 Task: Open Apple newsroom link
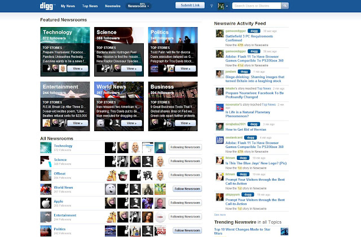tap(59, 202)
